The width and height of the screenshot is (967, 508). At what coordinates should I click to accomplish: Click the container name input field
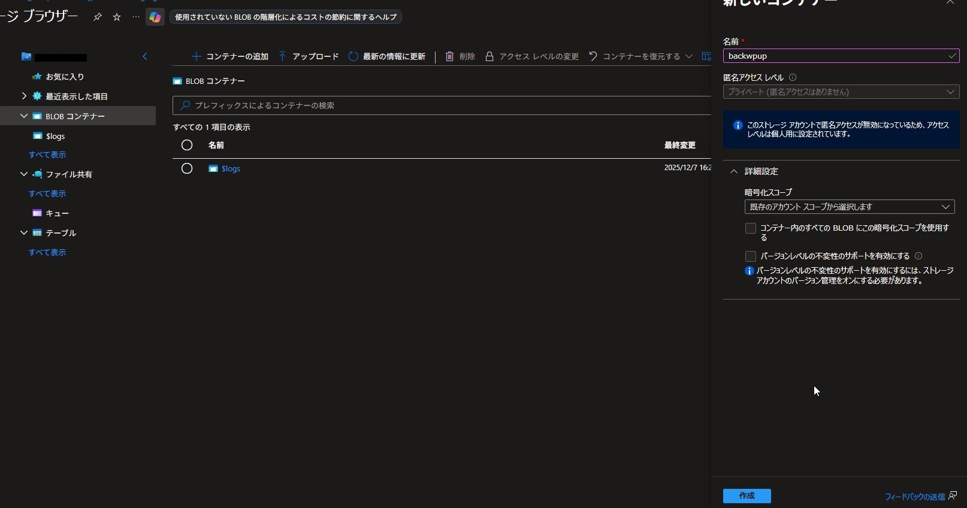[836, 56]
